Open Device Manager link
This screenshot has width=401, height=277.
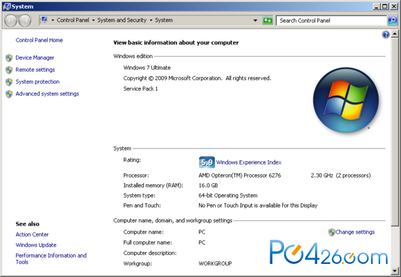[x=35, y=58]
